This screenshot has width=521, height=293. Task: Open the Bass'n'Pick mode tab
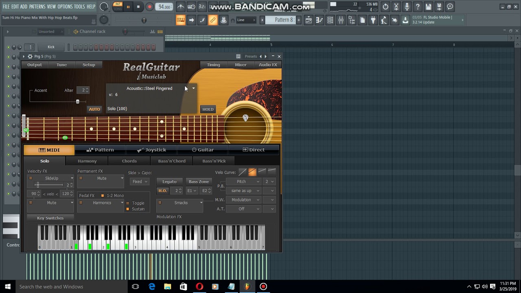coord(214,161)
